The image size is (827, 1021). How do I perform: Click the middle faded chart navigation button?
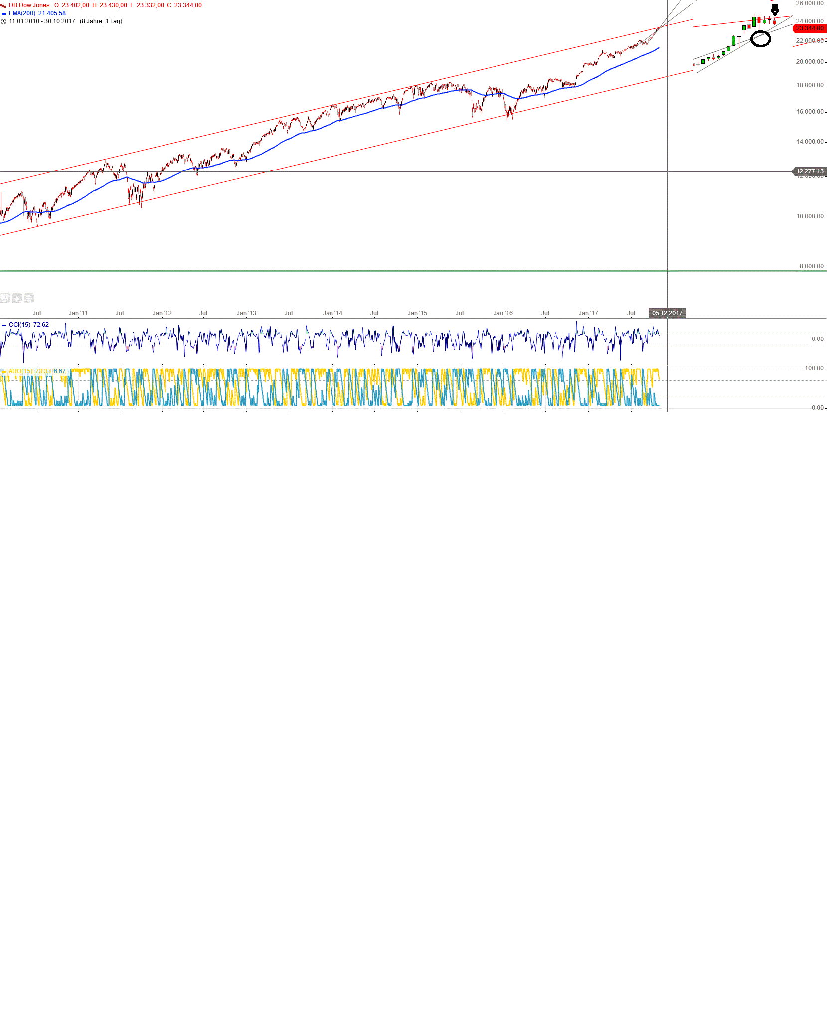pos(17,298)
